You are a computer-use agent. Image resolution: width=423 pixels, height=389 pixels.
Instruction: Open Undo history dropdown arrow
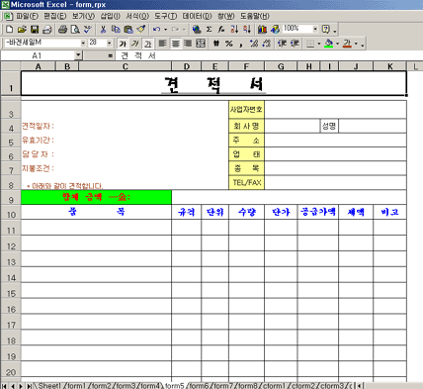coord(165,30)
